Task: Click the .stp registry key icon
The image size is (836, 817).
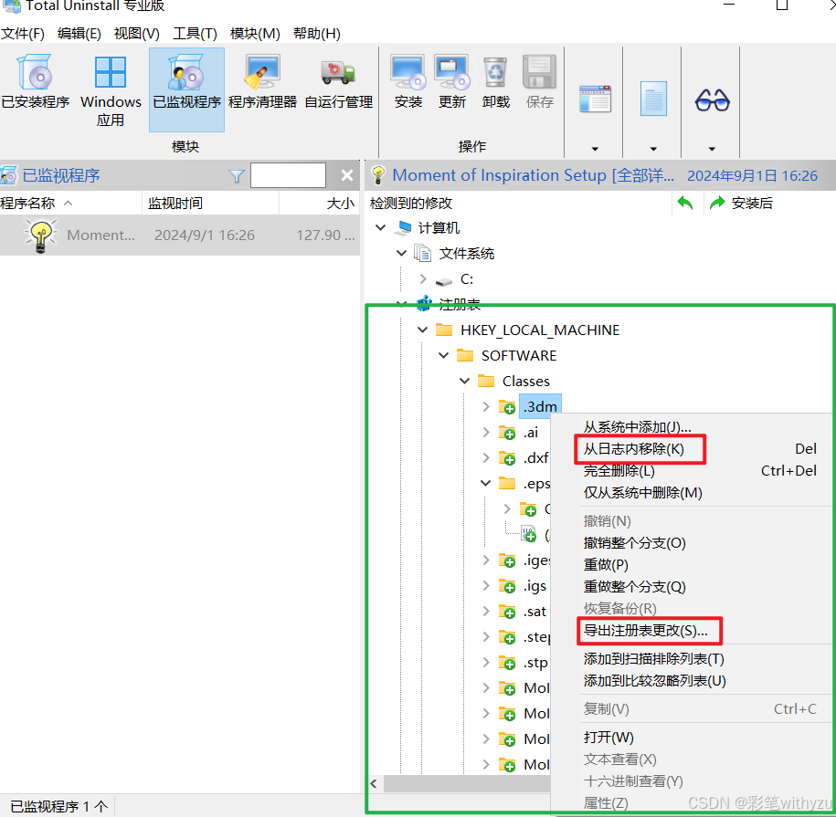Action: [507, 663]
